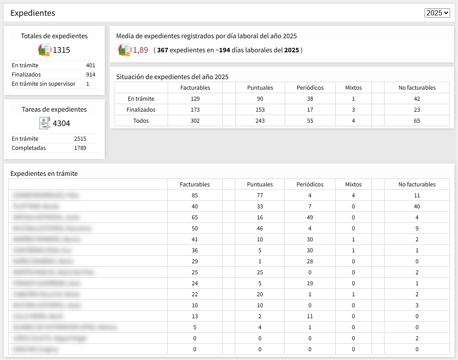Click the Todos Facturables value 302
Viewport: 458px width, 360px height.
(195, 120)
